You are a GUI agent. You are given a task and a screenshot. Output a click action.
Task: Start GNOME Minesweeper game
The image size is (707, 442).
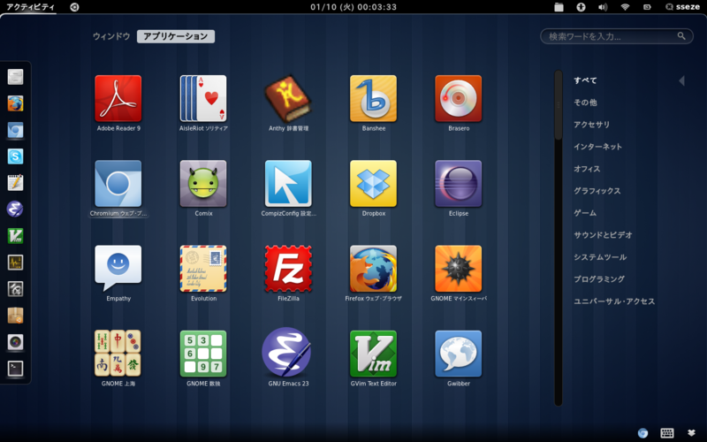coord(458,269)
